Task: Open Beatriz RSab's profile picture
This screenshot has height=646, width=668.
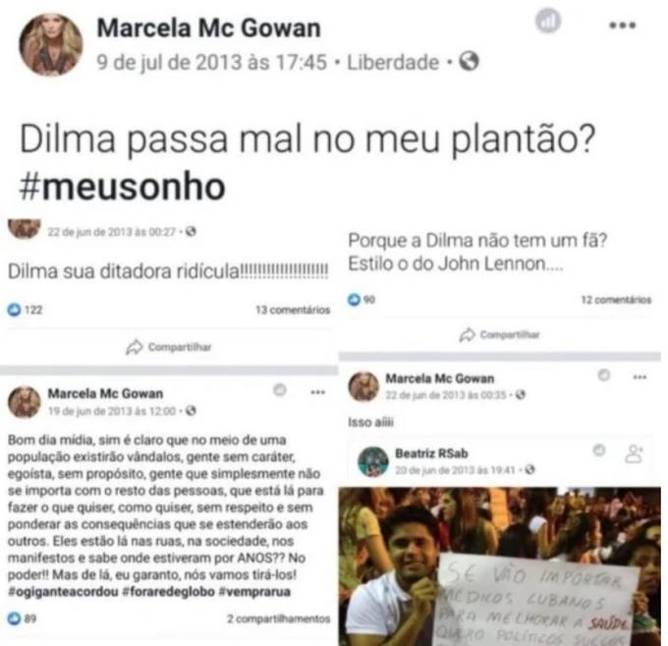Action: 373,462
